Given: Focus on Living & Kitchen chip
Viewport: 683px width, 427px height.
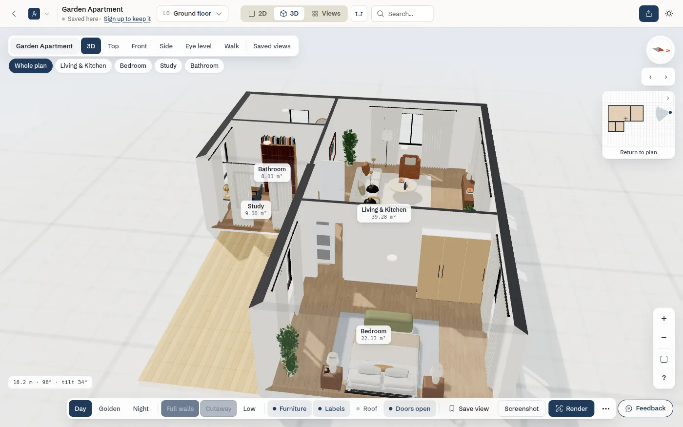Looking at the screenshot, I should click(83, 66).
